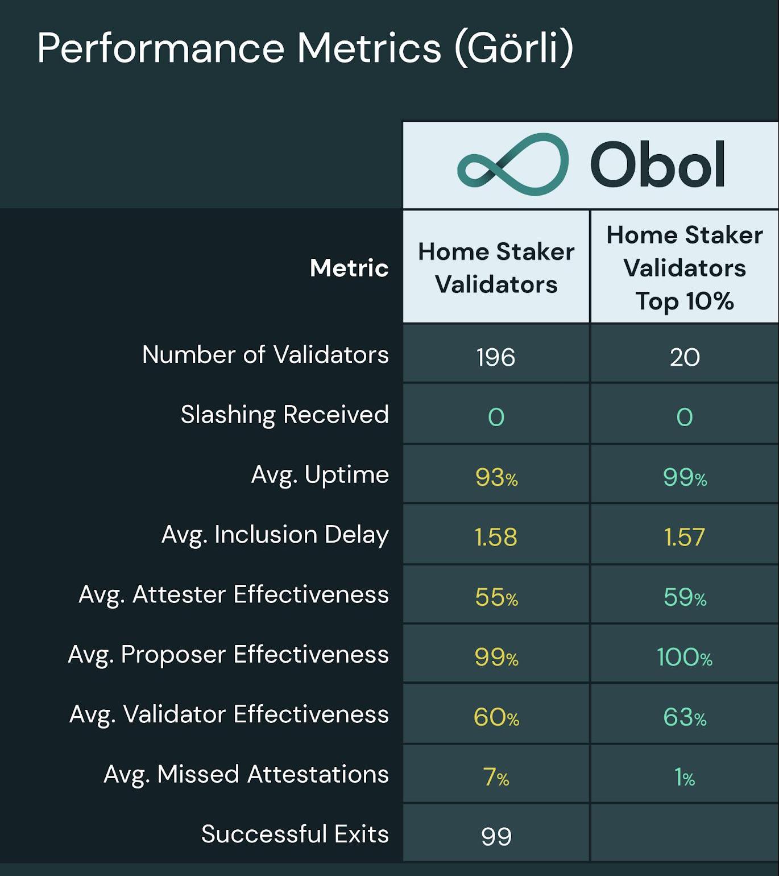Click the Obol wordmark text
This screenshot has height=876, width=779.
(x=657, y=164)
